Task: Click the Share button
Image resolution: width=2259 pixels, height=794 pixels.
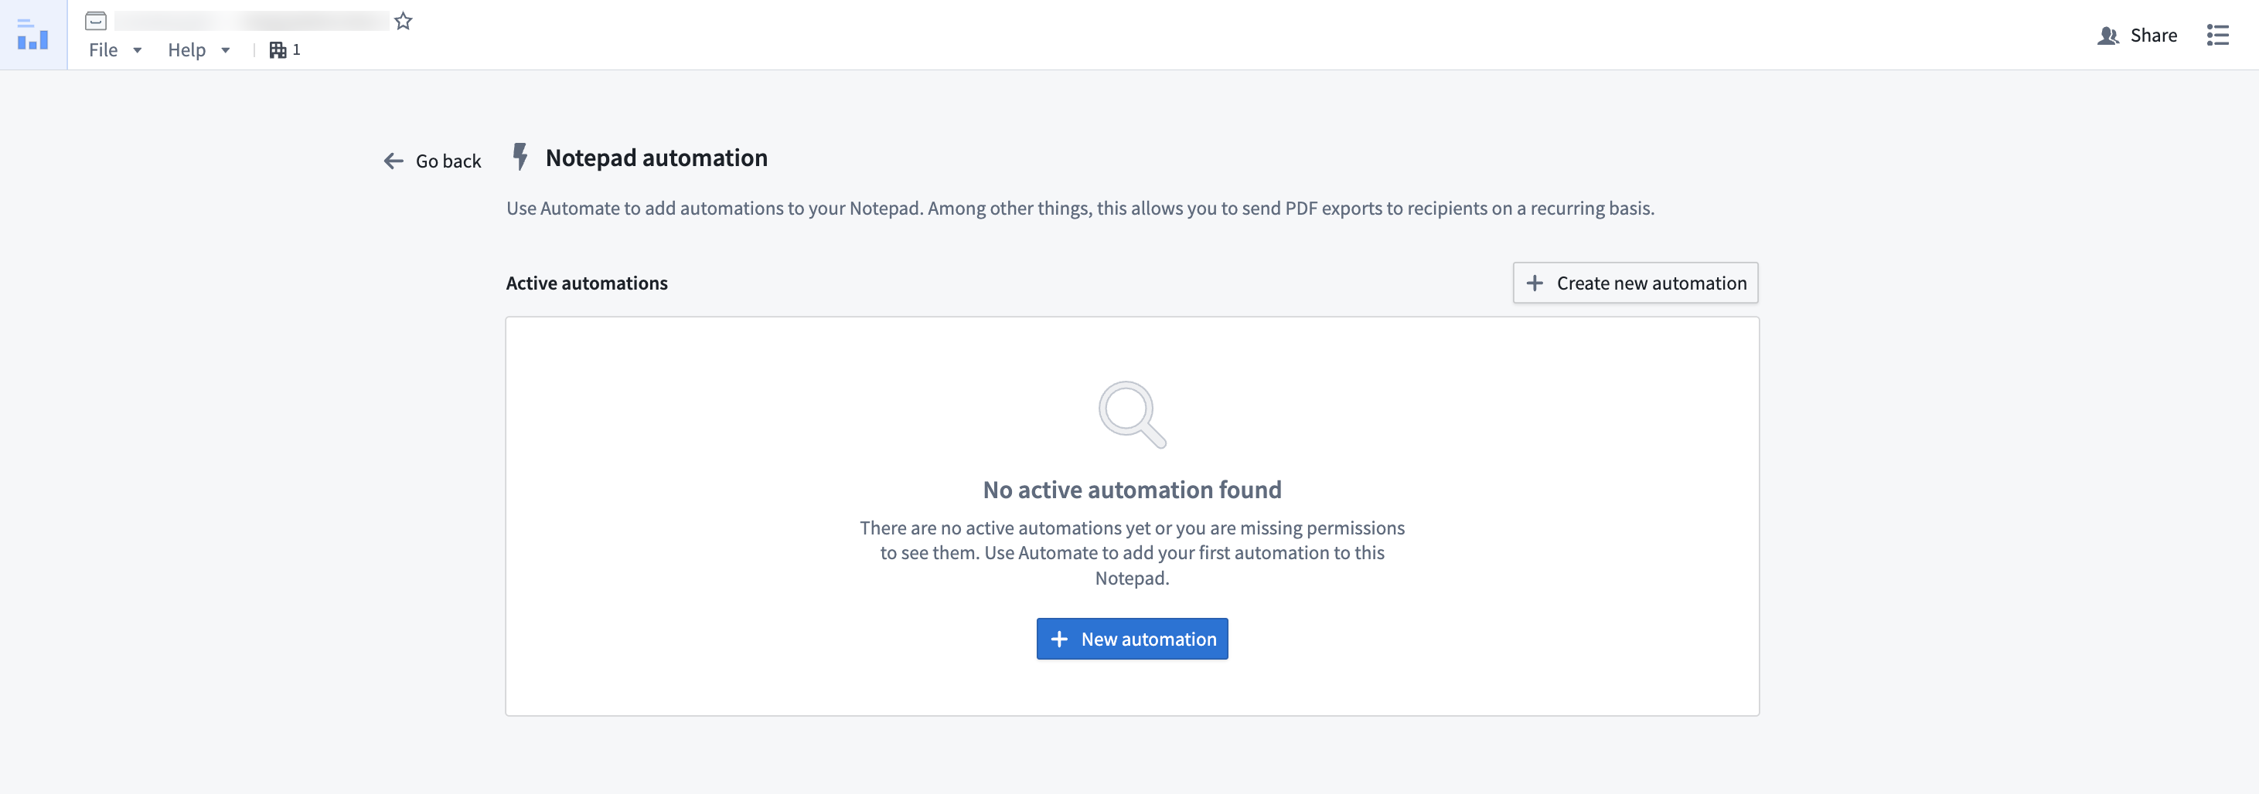Action: (2137, 36)
